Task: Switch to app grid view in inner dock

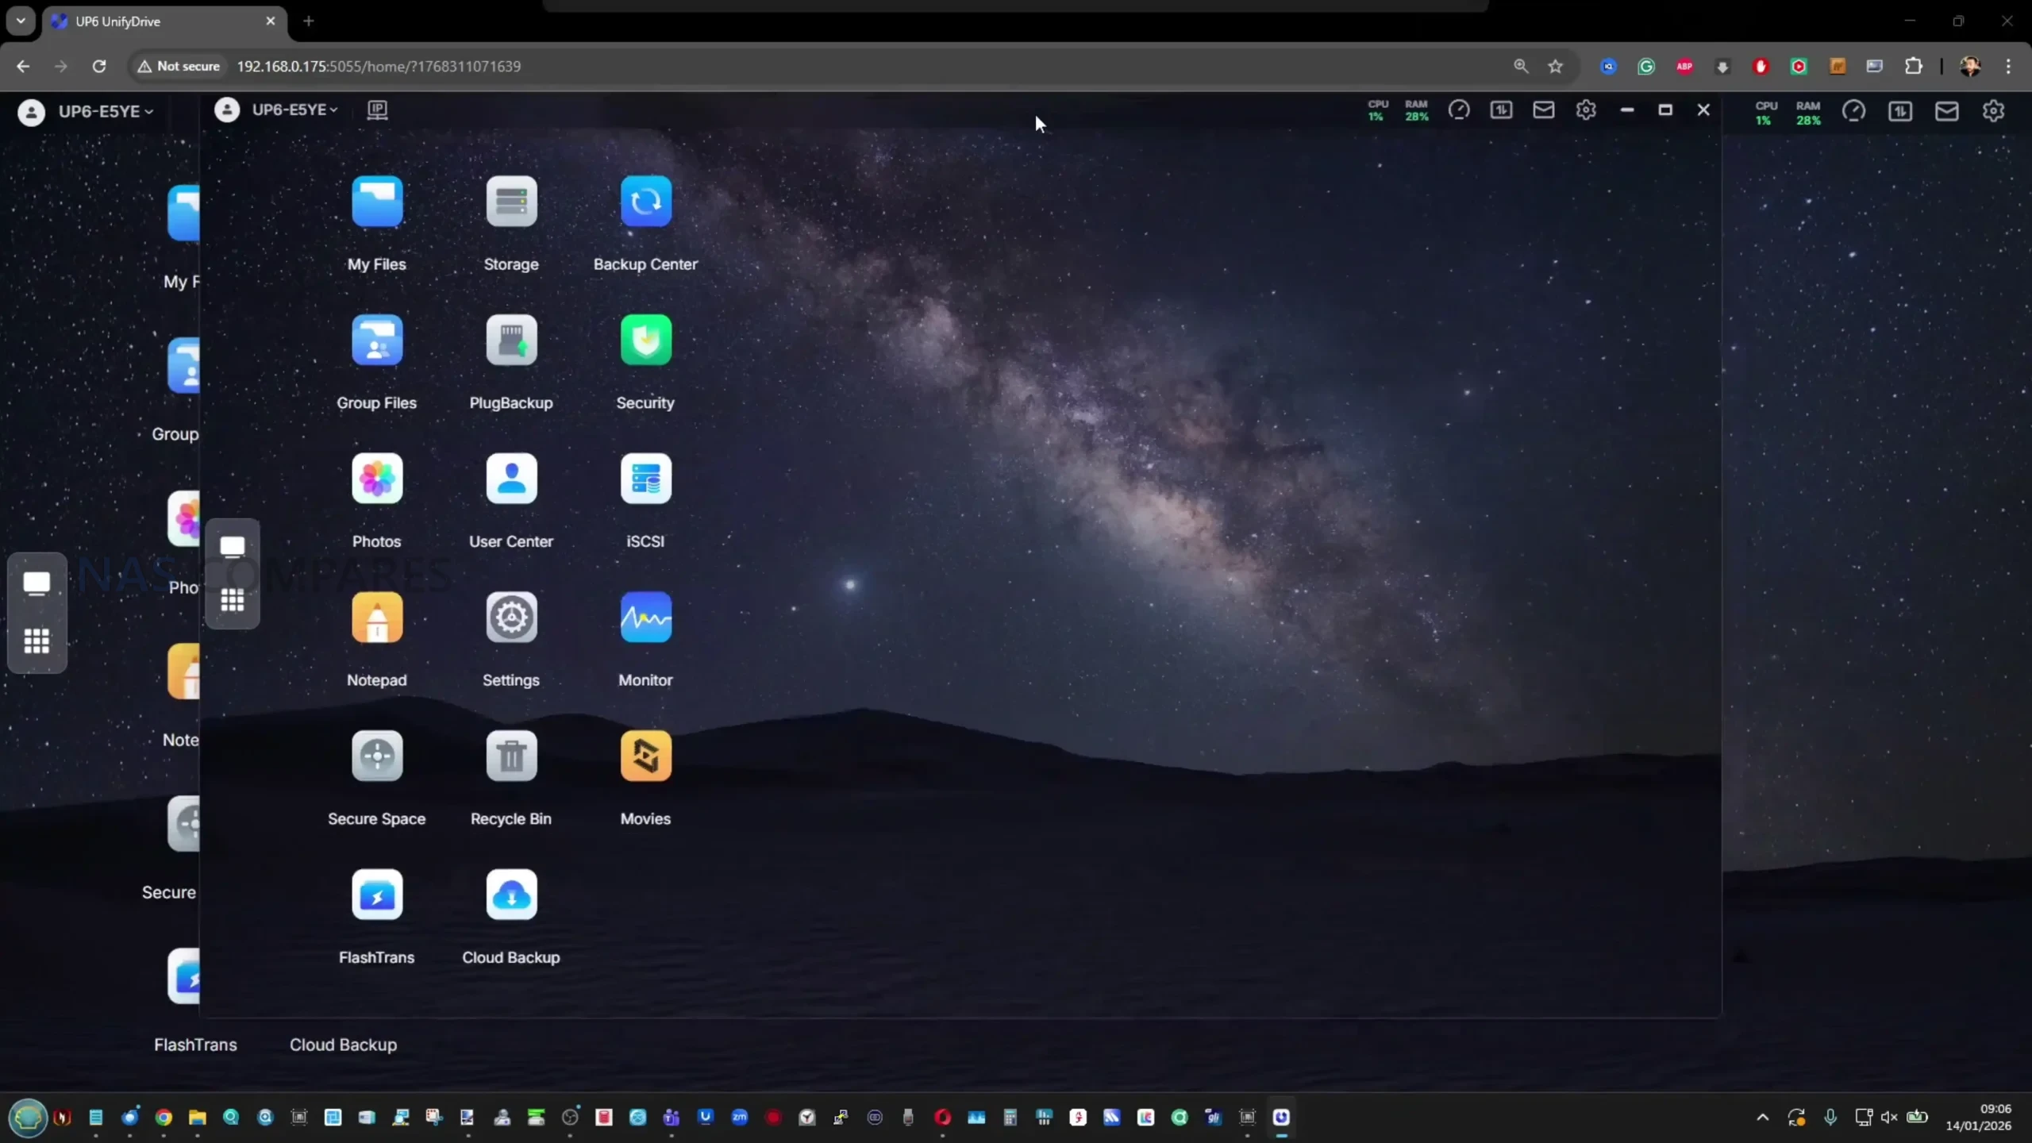Action: point(232,601)
